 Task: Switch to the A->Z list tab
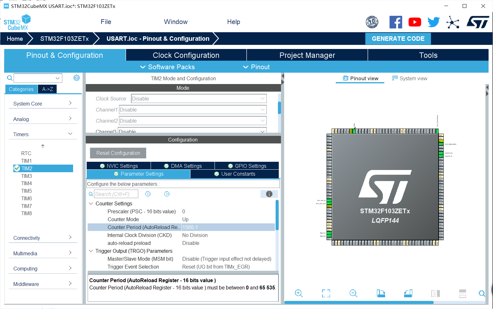[x=47, y=89]
